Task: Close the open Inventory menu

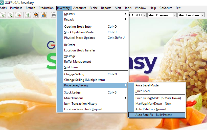Action: (x=64, y=8)
